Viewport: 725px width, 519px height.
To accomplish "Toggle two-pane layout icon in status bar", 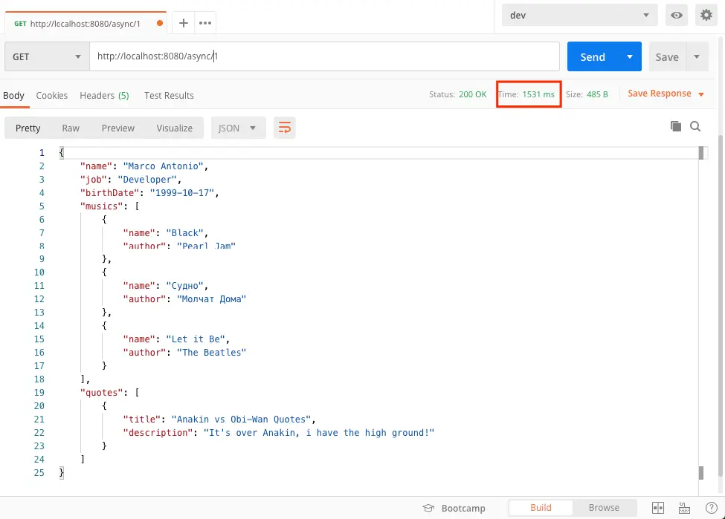I will (658, 508).
